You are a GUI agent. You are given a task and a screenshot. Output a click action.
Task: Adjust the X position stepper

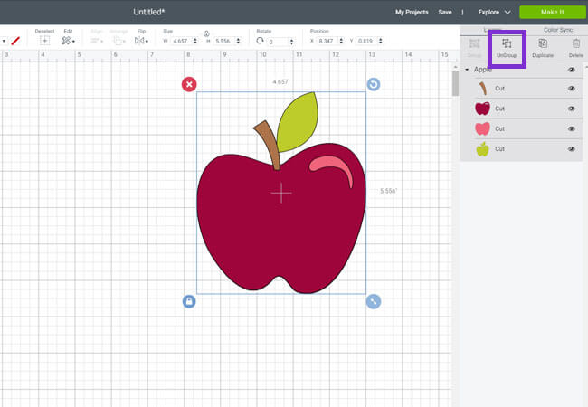(341, 41)
